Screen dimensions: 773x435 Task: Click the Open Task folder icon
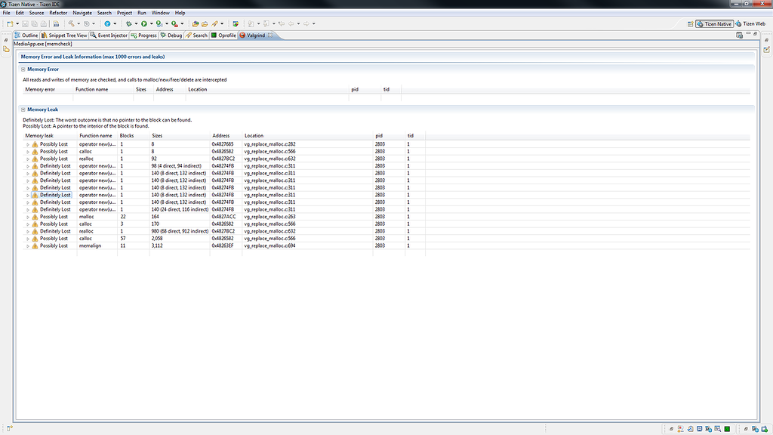205,23
